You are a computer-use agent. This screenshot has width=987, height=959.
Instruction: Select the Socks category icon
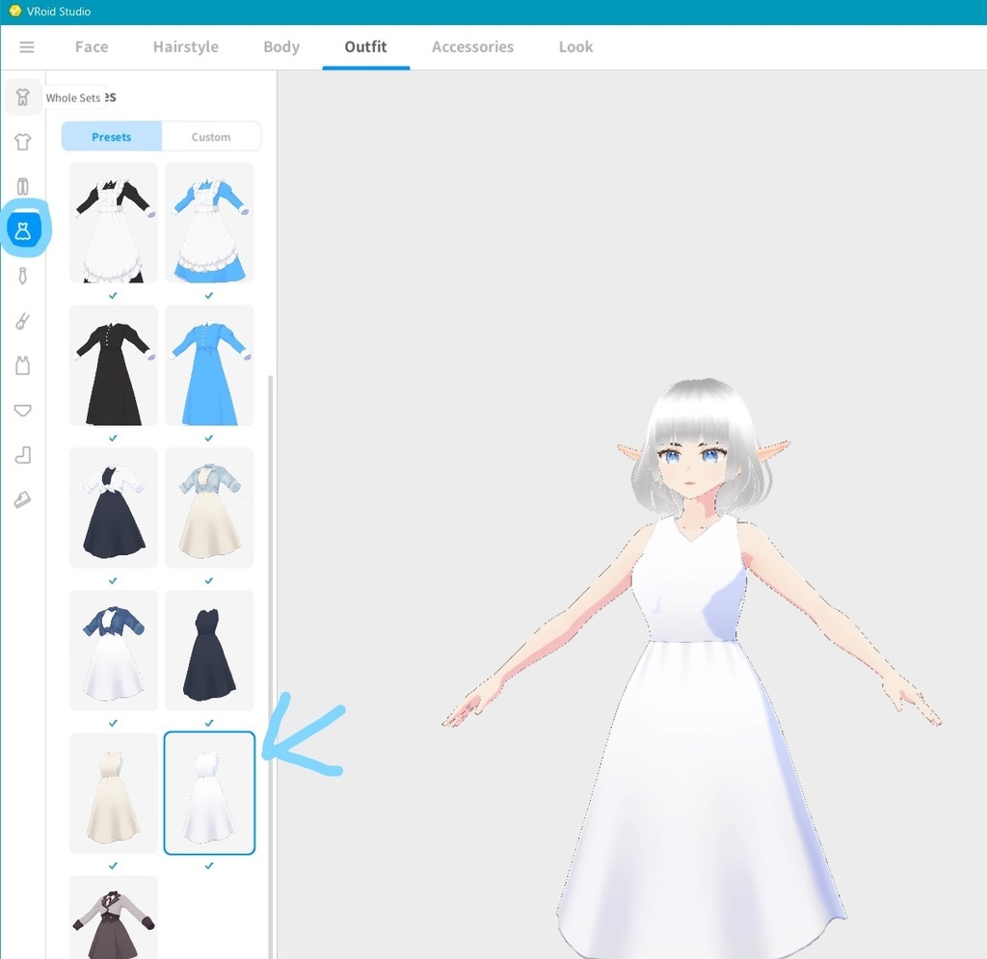coord(23,455)
